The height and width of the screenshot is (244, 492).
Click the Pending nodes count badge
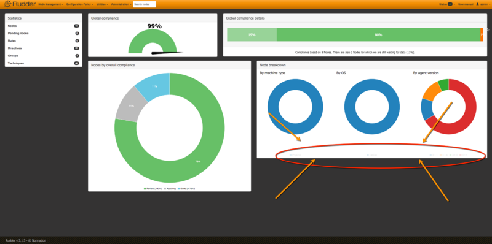point(77,34)
